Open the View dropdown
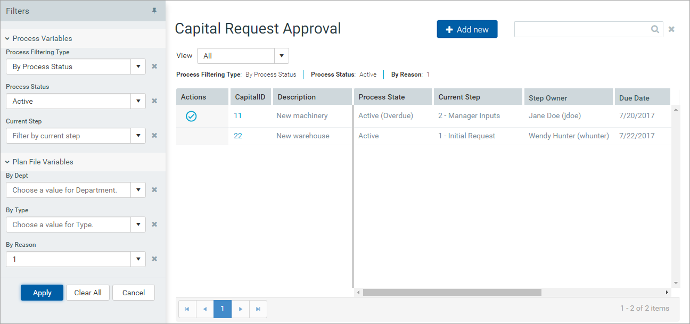This screenshot has width=690, height=324. (x=282, y=56)
